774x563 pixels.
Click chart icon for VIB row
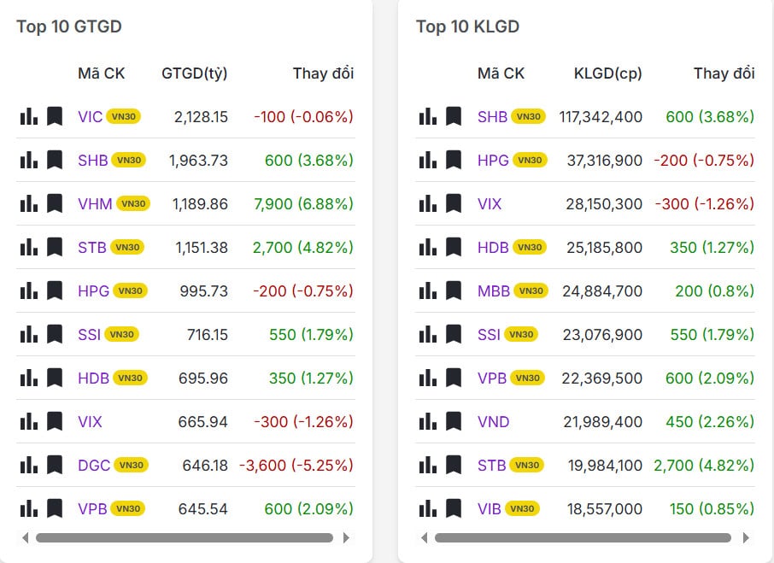pyautogui.click(x=428, y=508)
